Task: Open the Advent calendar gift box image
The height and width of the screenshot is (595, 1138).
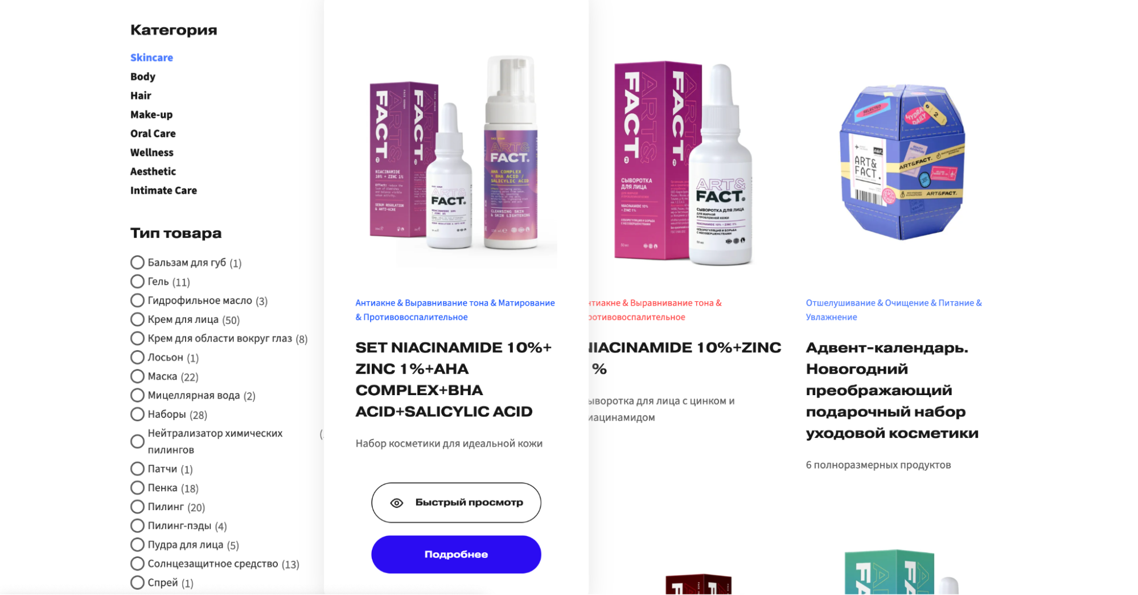Action: (x=903, y=162)
